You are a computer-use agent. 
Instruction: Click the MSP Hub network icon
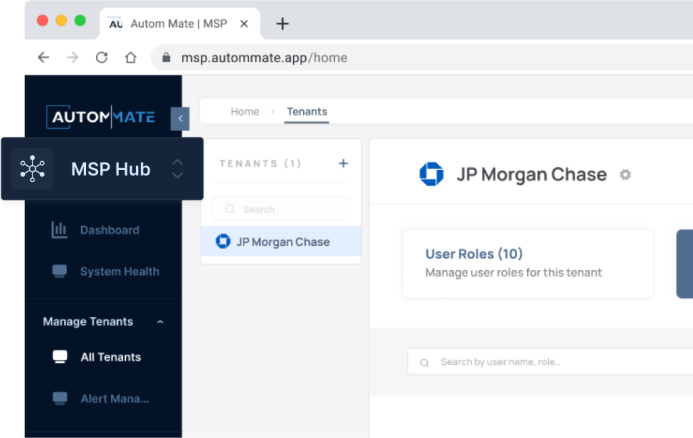[32, 169]
